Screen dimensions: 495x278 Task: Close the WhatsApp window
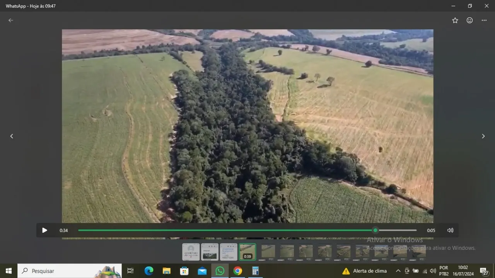coord(486,6)
